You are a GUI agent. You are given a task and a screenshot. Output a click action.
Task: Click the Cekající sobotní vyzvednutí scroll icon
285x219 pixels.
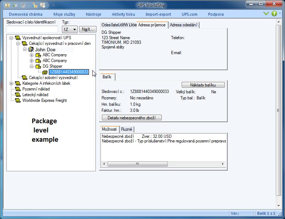pos(25,78)
